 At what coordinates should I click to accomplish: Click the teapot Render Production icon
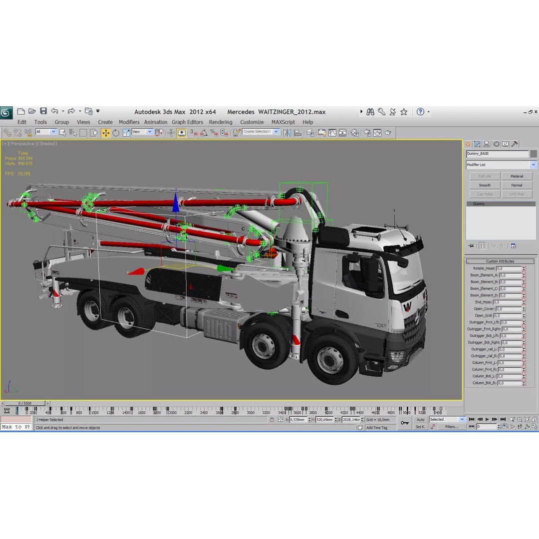click(x=388, y=133)
